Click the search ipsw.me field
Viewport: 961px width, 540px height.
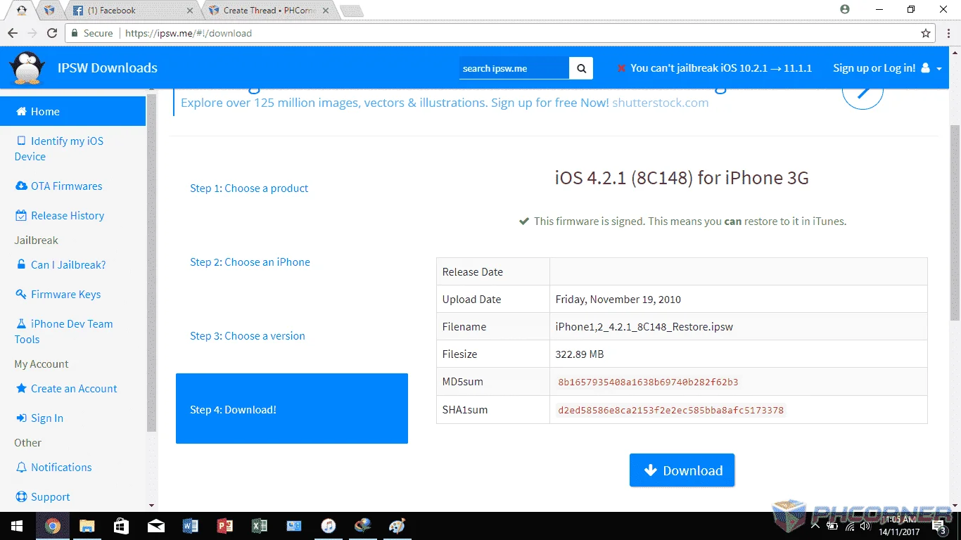pos(514,68)
